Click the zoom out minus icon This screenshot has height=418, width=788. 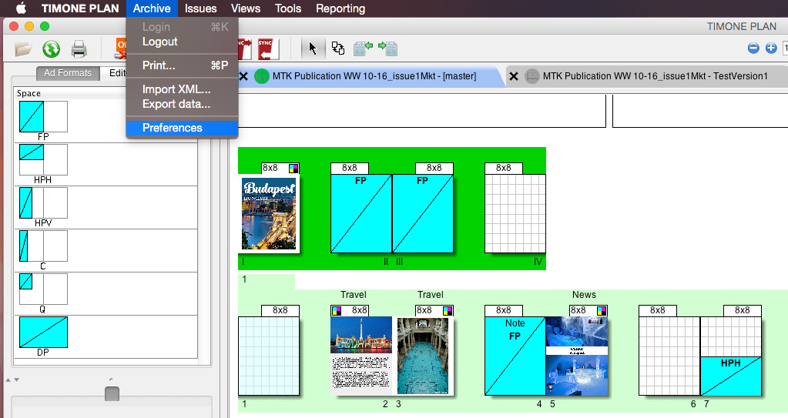(753, 48)
